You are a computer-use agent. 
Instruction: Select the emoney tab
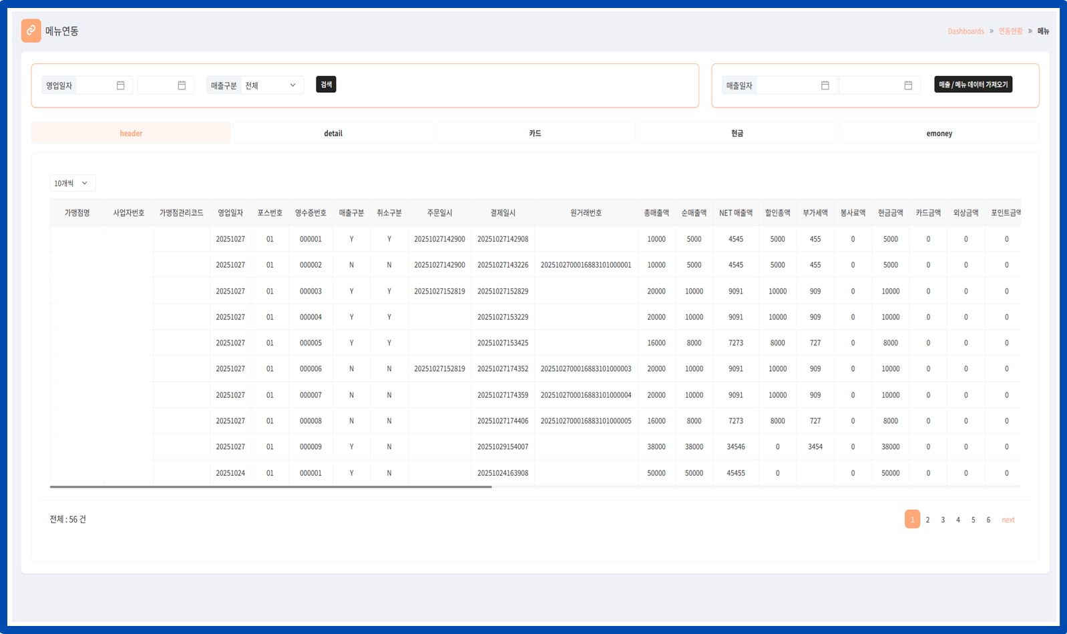[939, 133]
